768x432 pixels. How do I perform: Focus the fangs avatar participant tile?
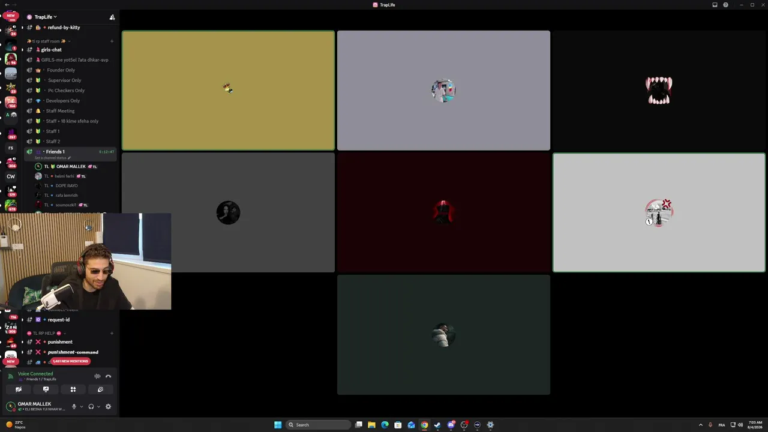[659, 90]
